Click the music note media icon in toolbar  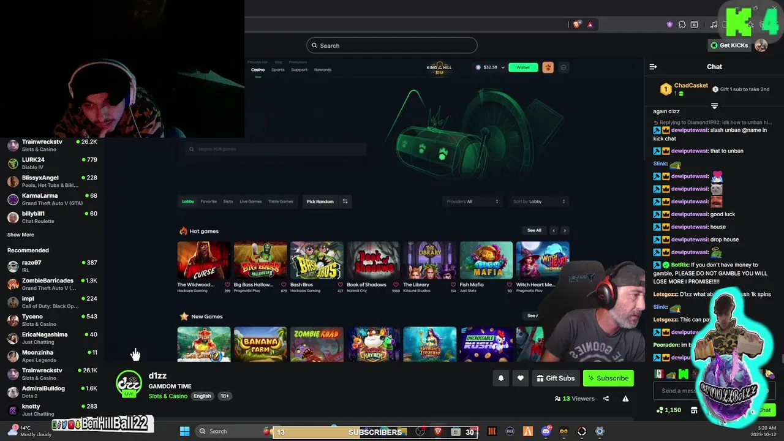(714, 24)
